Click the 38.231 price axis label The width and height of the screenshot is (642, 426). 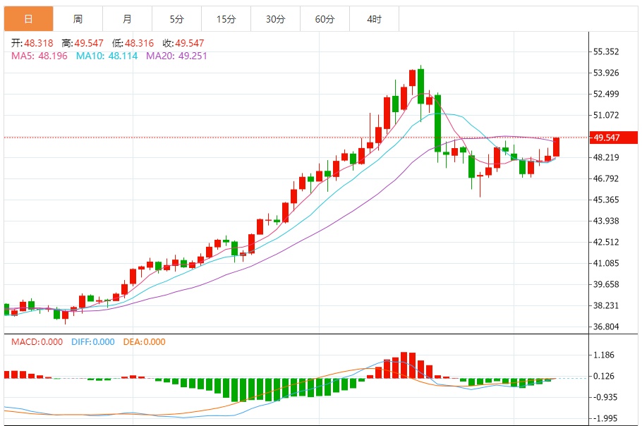coord(607,305)
